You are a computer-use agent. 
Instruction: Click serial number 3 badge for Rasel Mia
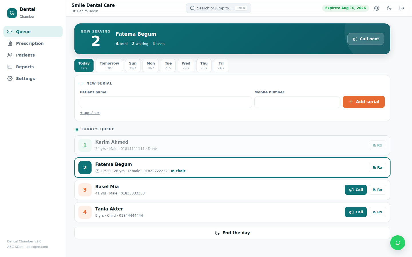coord(85,190)
